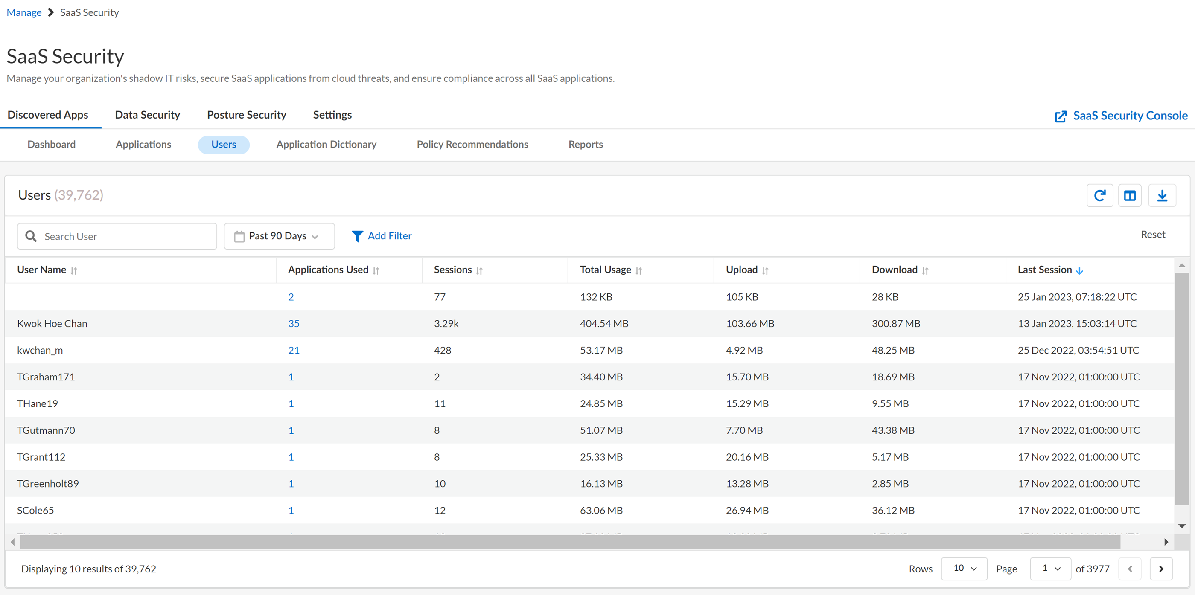Sort by User Name column arrows
Image resolution: width=1195 pixels, height=595 pixels.
pyautogui.click(x=74, y=271)
